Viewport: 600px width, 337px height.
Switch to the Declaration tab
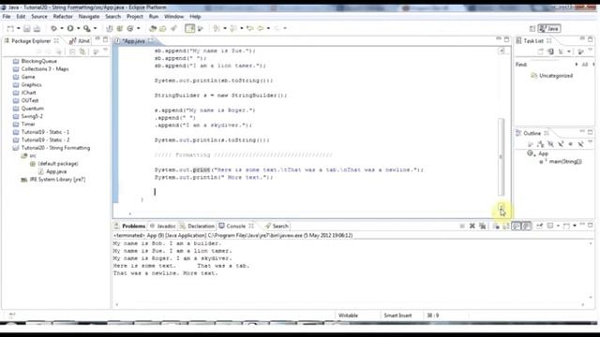coord(198,227)
